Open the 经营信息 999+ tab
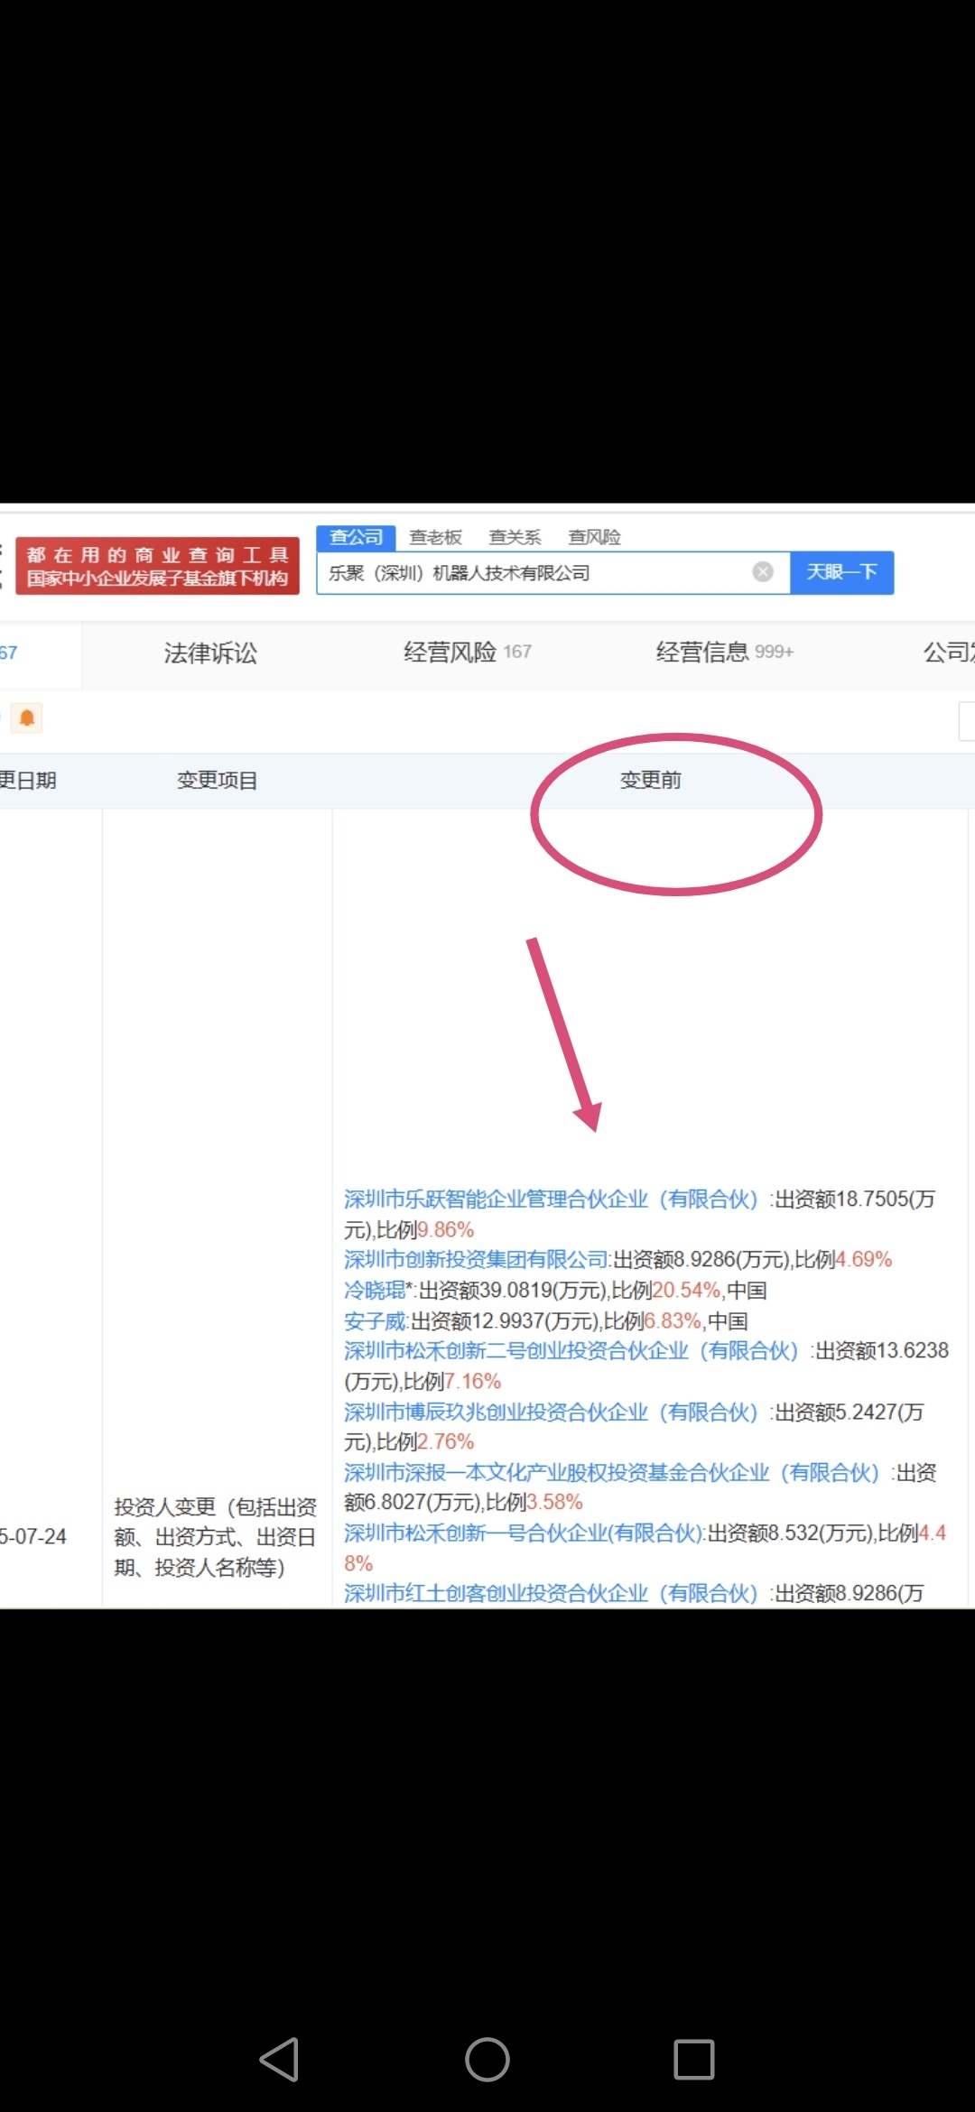Image resolution: width=975 pixels, height=2112 pixels. click(x=724, y=652)
